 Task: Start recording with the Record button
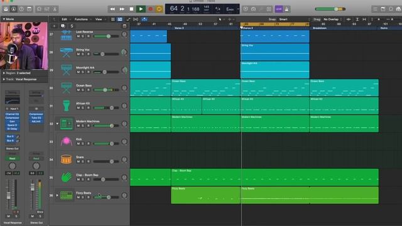coord(151,9)
